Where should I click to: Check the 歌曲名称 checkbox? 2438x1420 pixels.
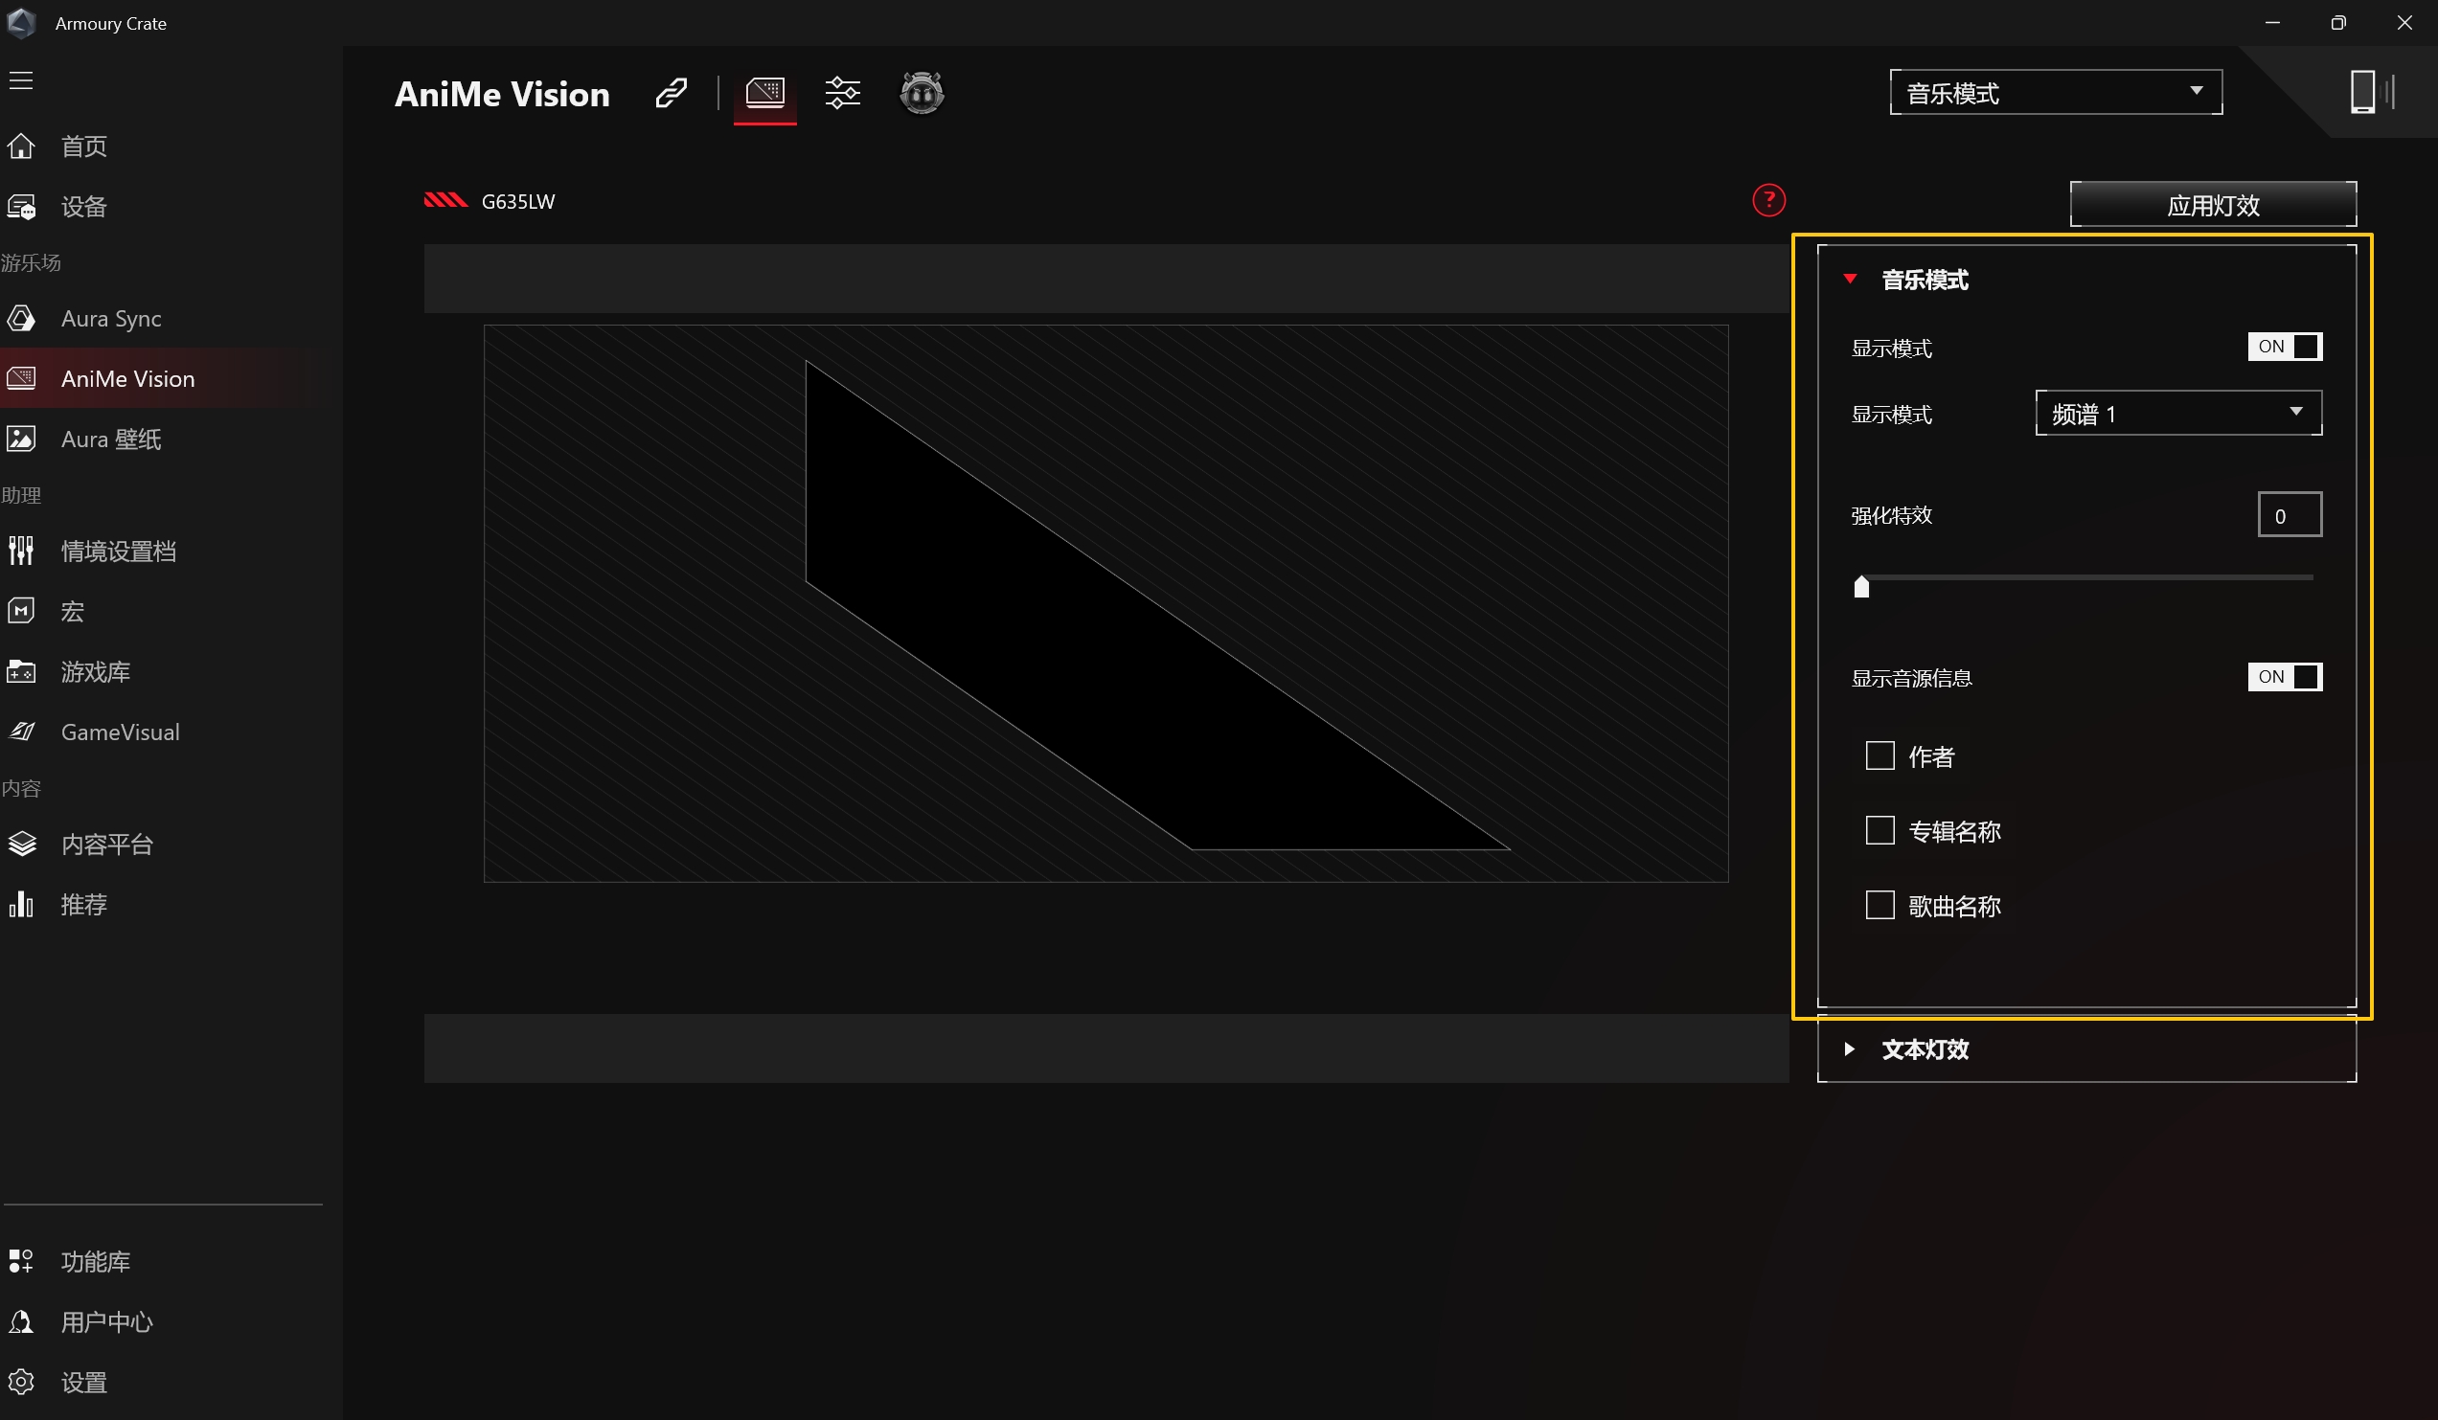click(x=1879, y=905)
